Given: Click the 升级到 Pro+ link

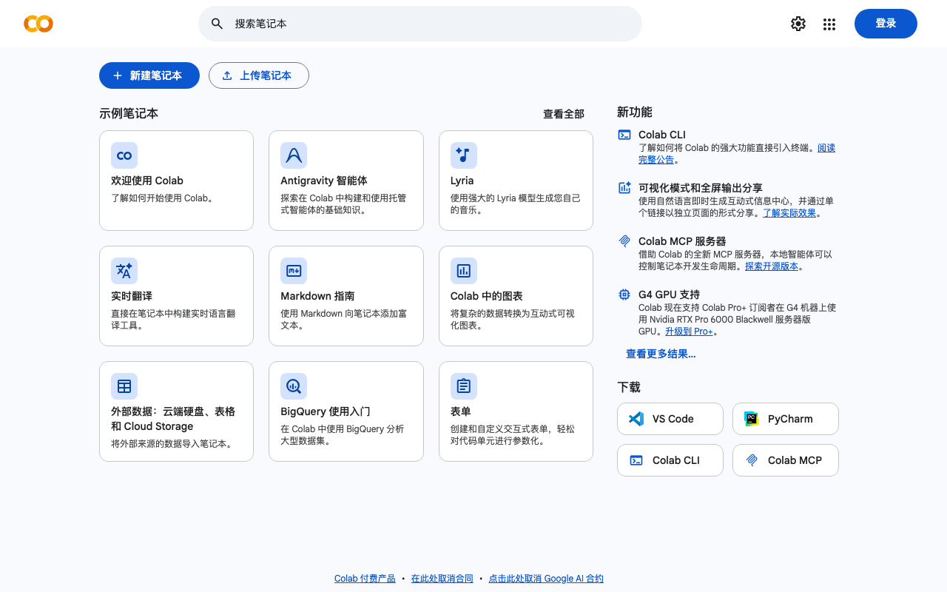Looking at the screenshot, I should tap(689, 332).
